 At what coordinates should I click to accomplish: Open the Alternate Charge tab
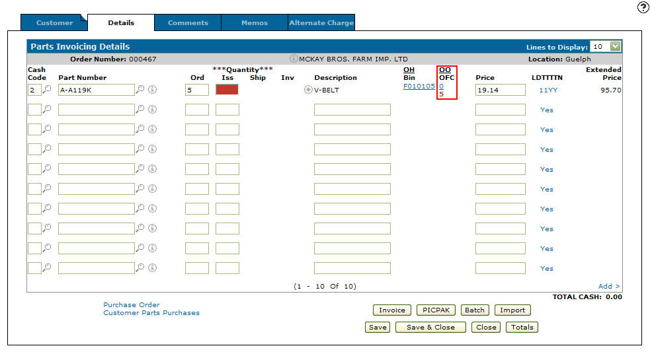pyautogui.click(x=321, y=22)
